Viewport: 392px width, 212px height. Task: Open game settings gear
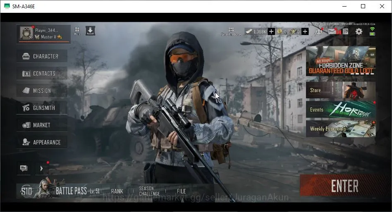pyautogui.click(x=359, y=31)
